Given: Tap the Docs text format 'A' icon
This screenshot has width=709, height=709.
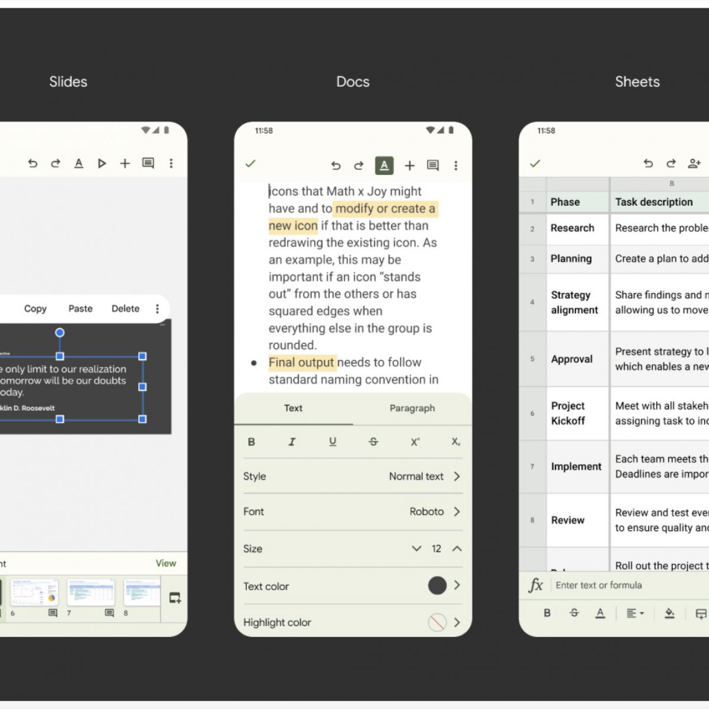Looking at the screenshot, I should (384, 165).
